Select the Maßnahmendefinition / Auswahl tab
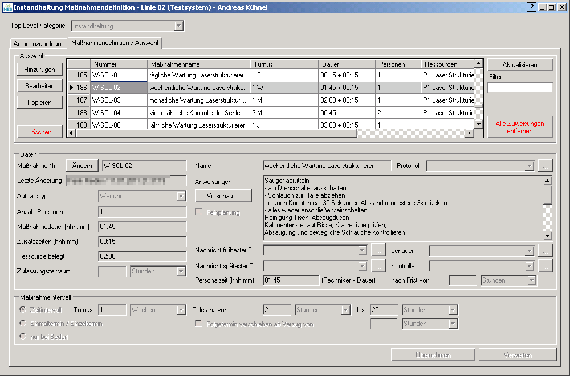The height and width of the screenshot is (376, 570). click(x=115, y=43)
